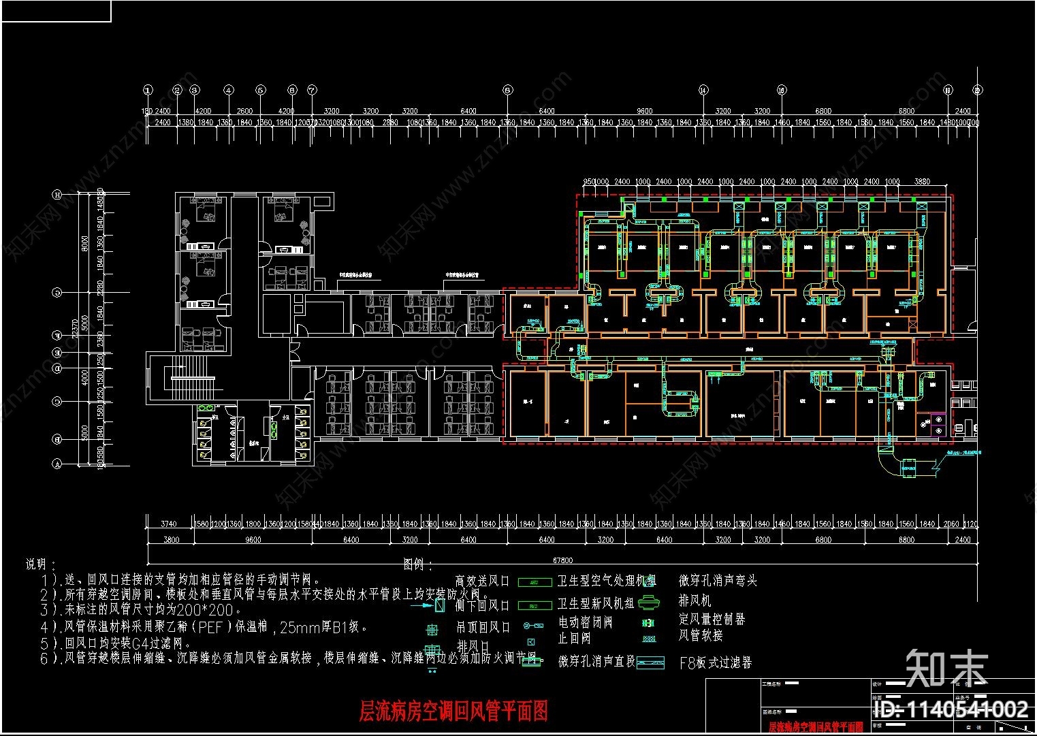
Task: Click the 微穿孔消声弯头 legend symbol
Action: pyautogui.click(x=649, y=581)
